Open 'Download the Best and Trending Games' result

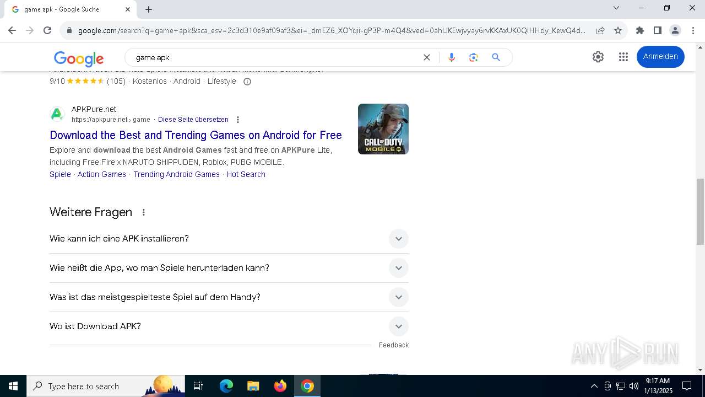(196, 135)
